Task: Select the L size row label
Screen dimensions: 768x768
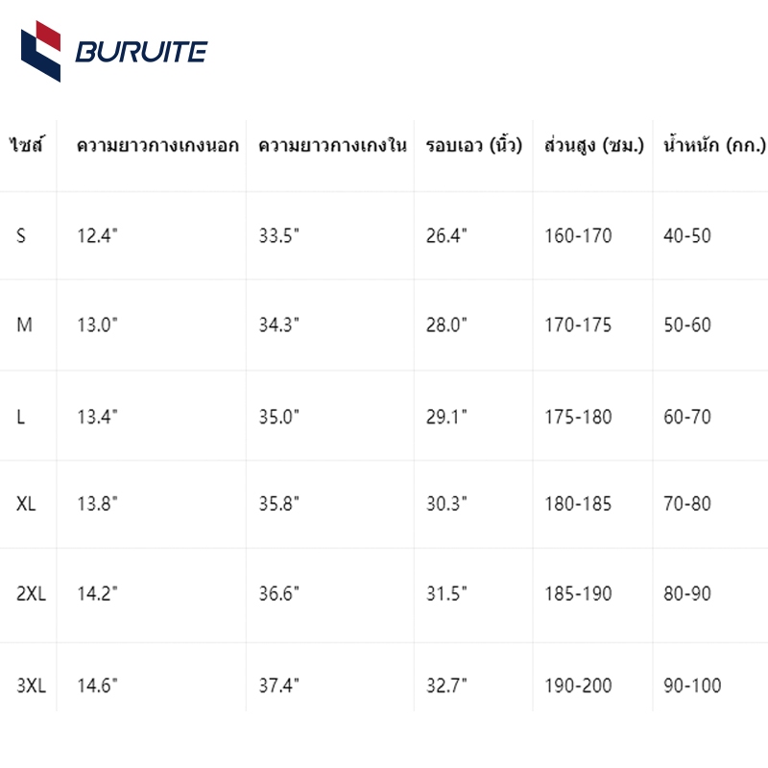Action: click(20, 417)
